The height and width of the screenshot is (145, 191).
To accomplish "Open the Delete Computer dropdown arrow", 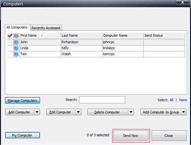I will pyautogui.click(x=131, y=112).
